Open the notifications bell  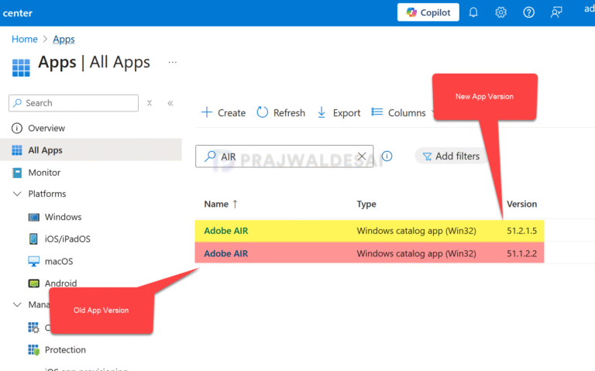point(473,12)
